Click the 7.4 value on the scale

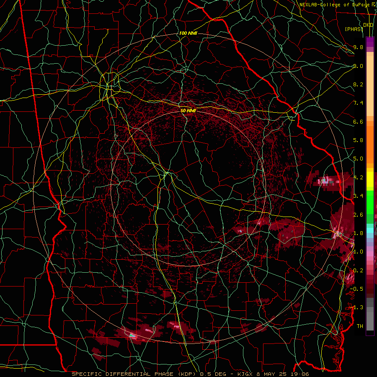point(358,103)
